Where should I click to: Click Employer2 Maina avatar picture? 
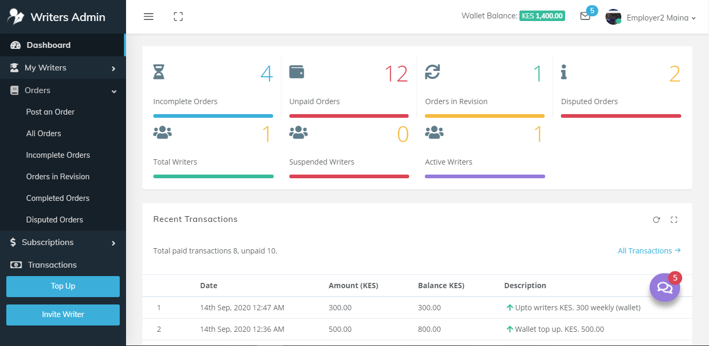pyautogui.click(x=613, y=17)
